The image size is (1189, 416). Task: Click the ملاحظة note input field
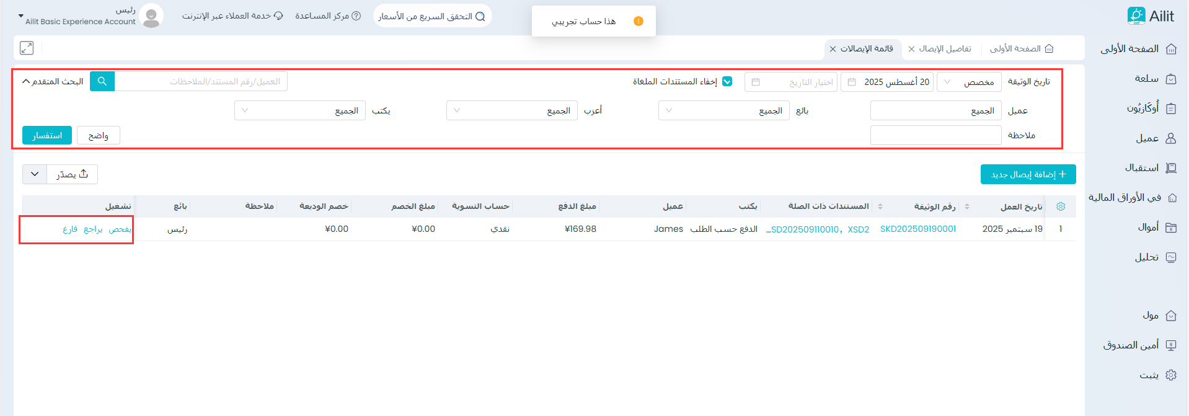(935, 135)
